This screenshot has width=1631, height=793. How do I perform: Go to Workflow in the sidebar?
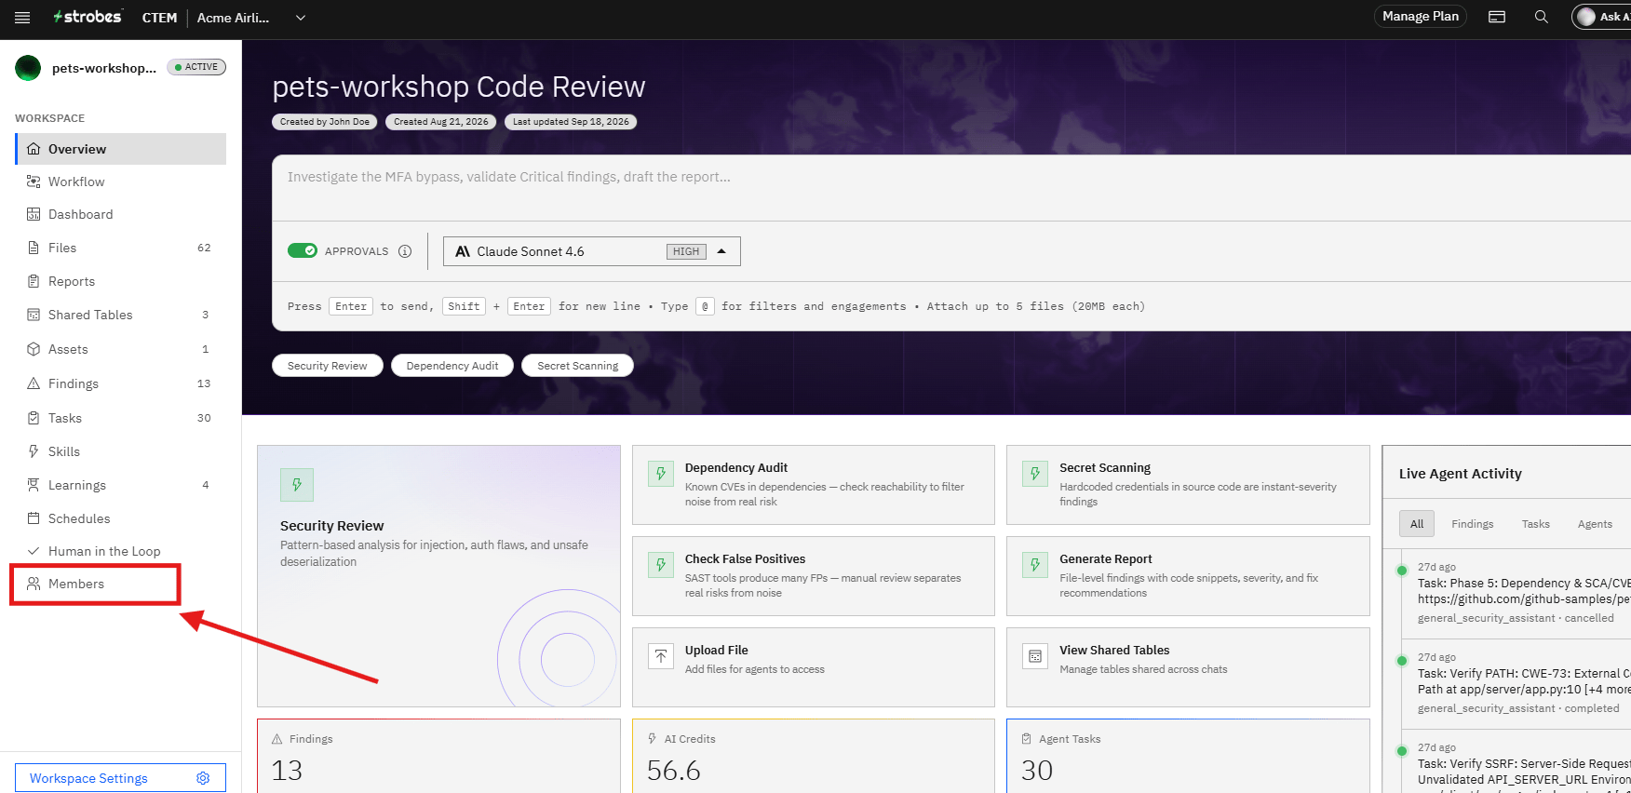click(121, 181)
